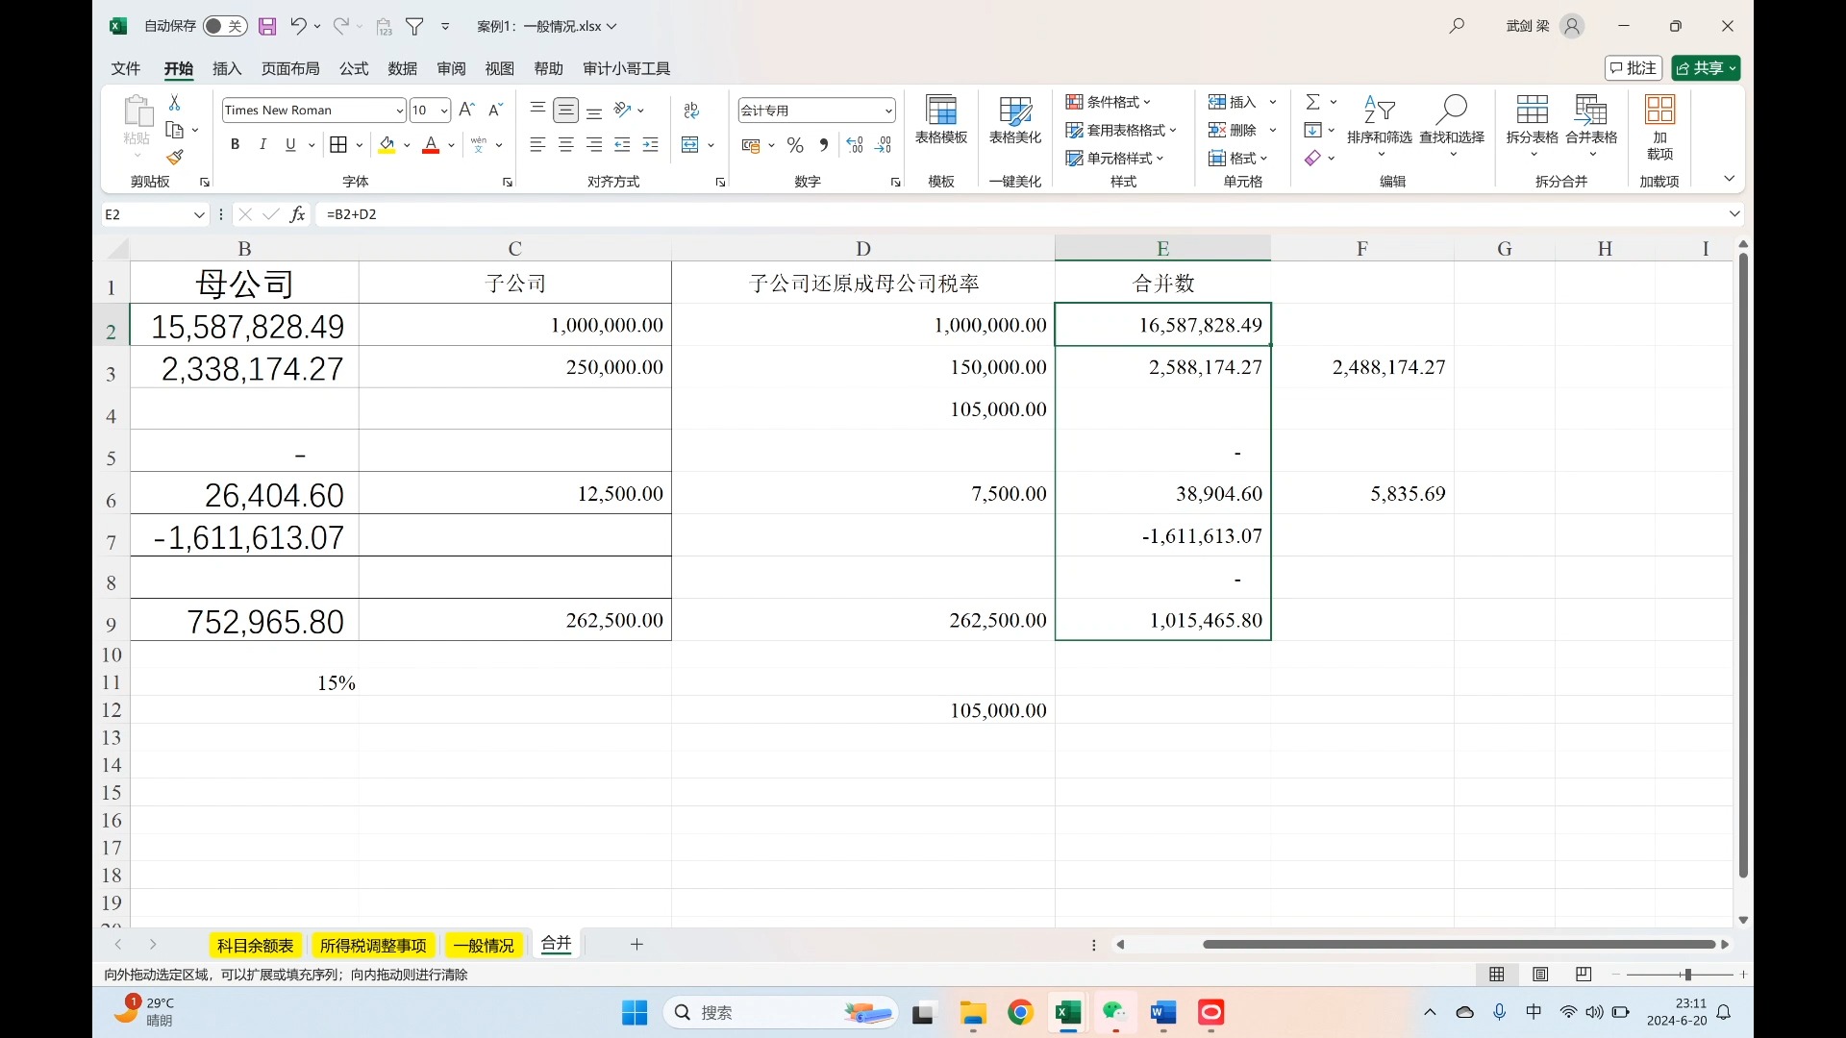The width and height of the screenshot is (1846, 1038).
Task: Switch to the 合并 tab
Action: pyautogui.click(x=554, y=943)
